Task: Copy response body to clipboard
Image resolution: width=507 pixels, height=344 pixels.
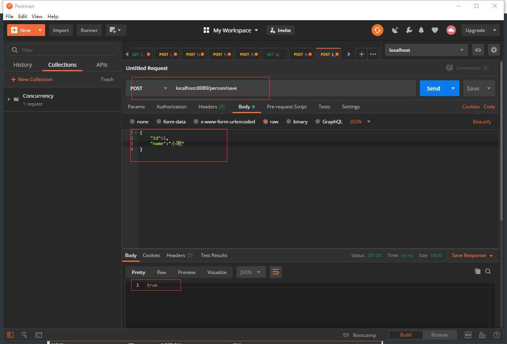Action: coord(477,271)
